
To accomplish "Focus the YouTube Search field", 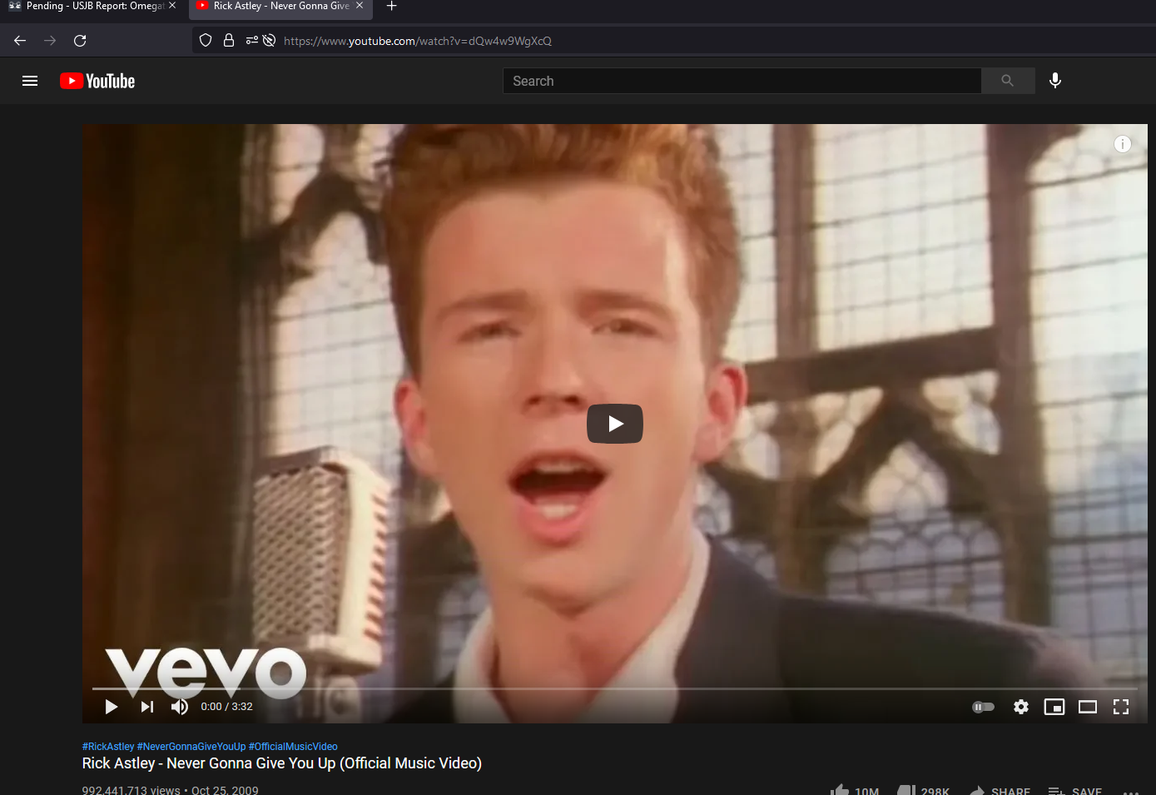I will 742,81.
